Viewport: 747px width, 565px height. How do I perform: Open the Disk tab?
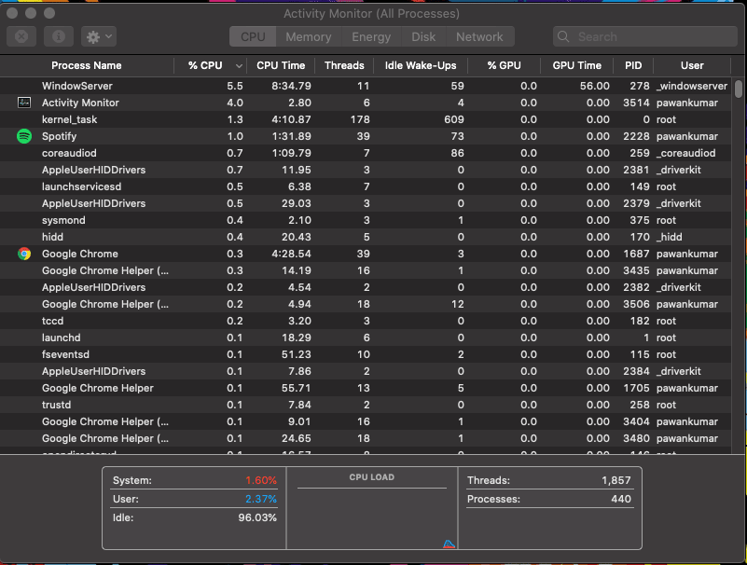point(423,36)
